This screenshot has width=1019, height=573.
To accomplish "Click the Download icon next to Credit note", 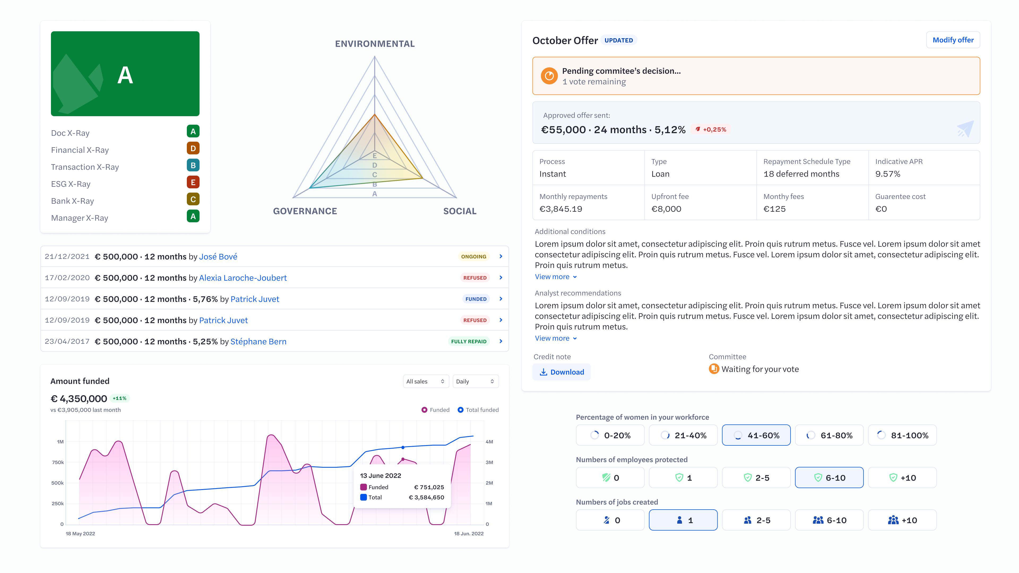I will point(543,372).
